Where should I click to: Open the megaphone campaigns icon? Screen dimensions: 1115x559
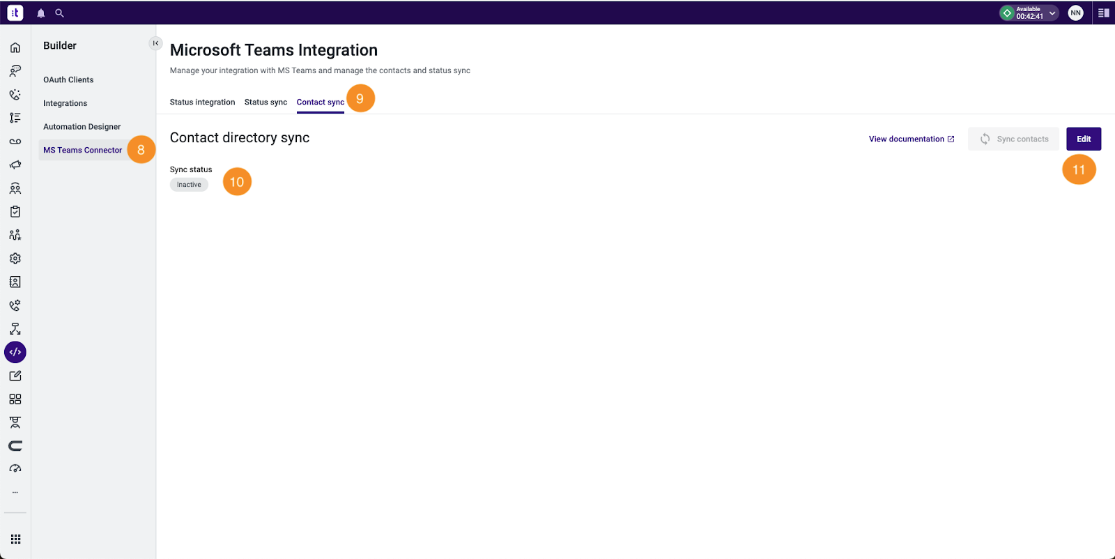[15, 164]
